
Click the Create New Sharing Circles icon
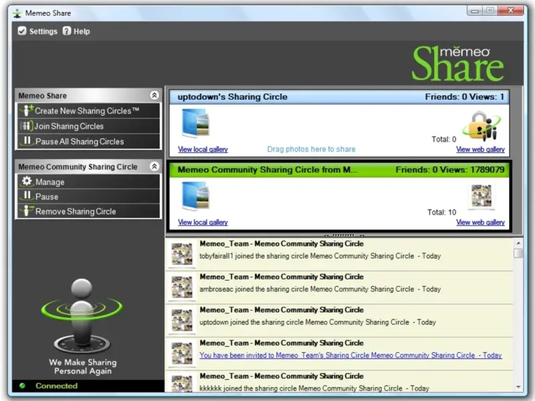click(x=27, y=110)
